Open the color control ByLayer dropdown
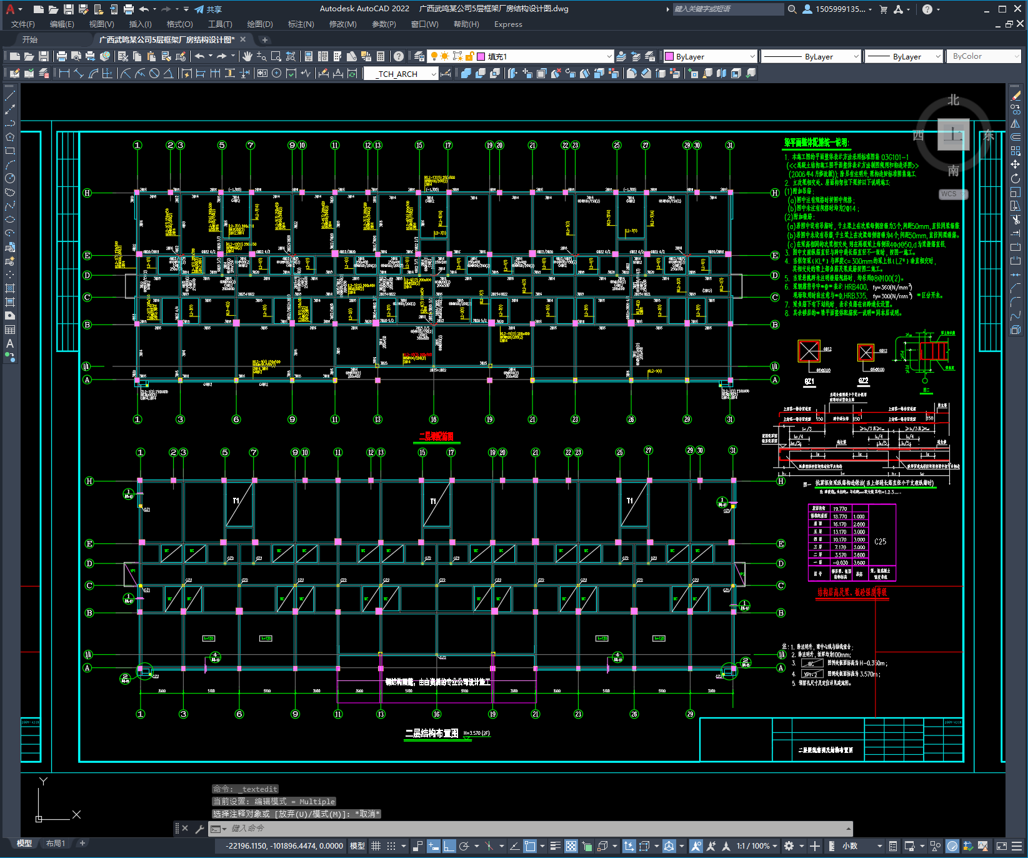 pos(711,56)
